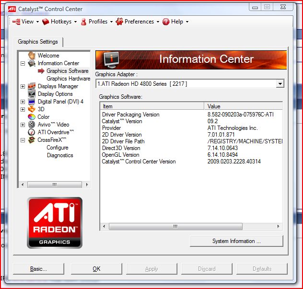Open the Hotkeys dropdown arrow
303x289 pixels.
click(75, 22)
